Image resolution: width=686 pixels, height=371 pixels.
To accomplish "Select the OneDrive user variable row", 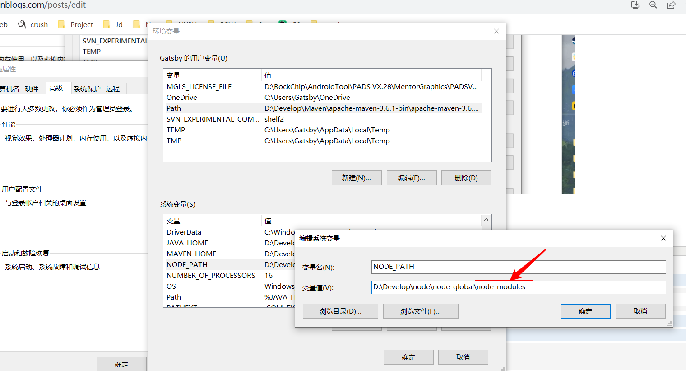I will [322, 97].
